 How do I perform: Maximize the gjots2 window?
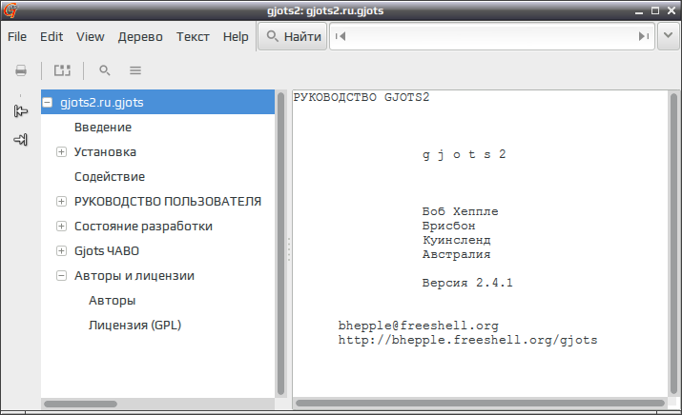tap(655, 10)
